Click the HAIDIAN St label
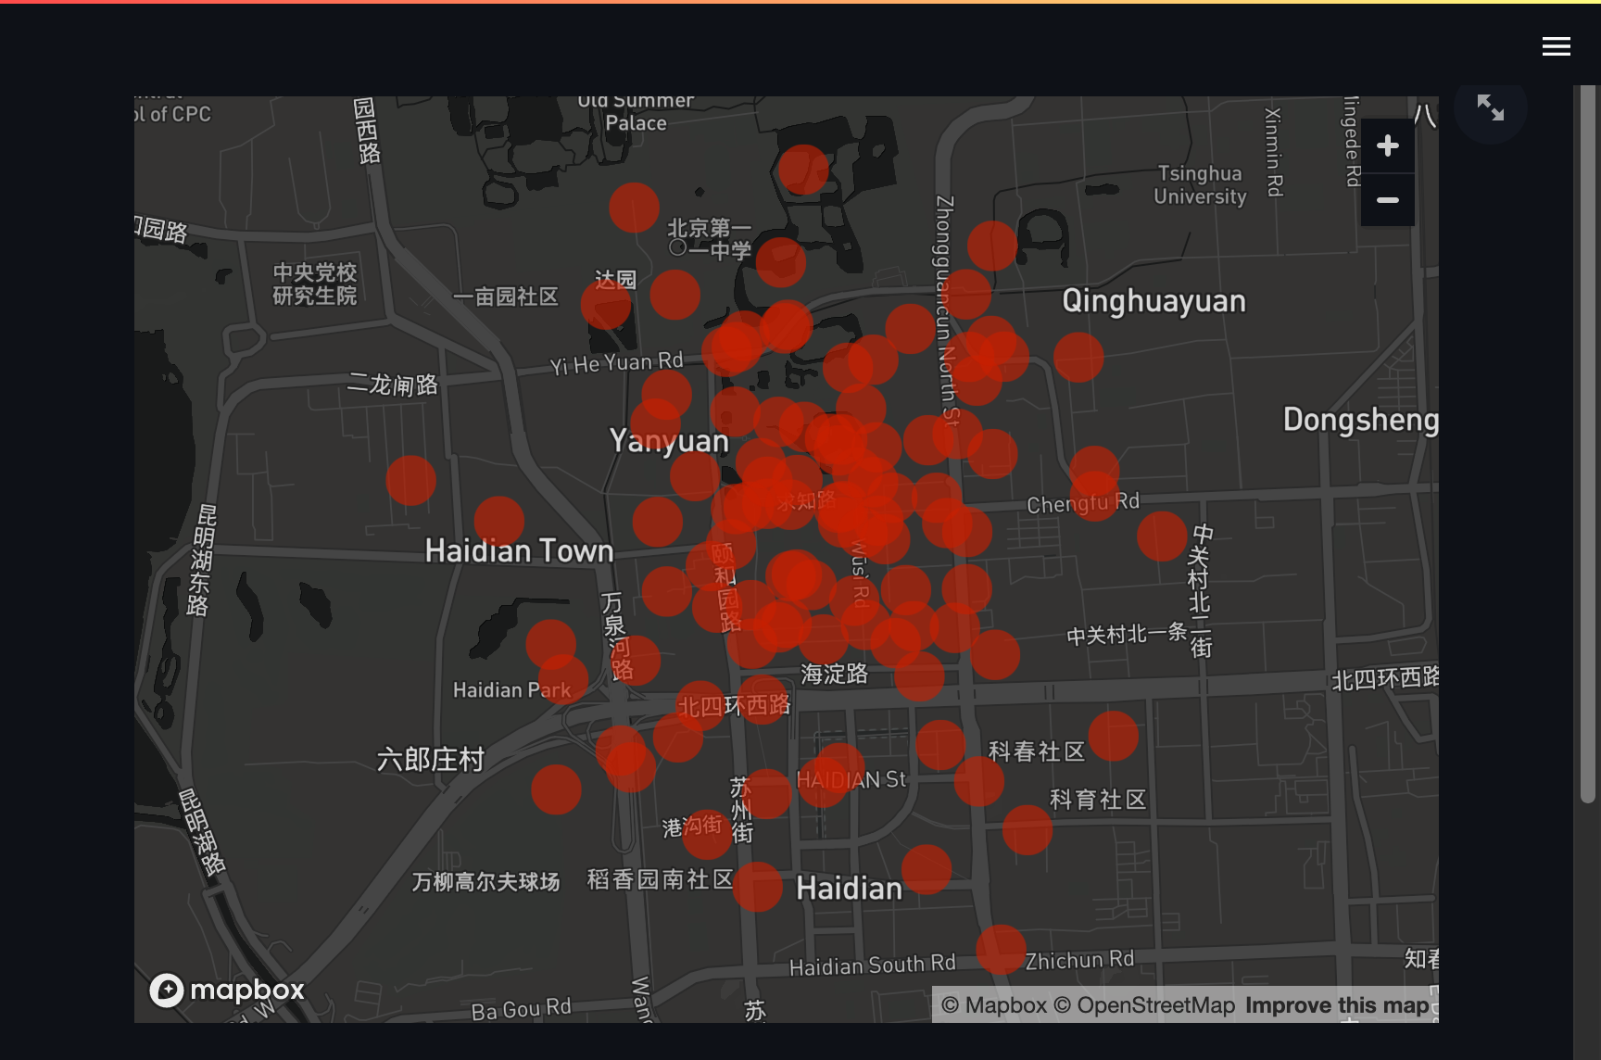Image resolution: width=1601 pixels, height=1060 pixels. pos(851,780)
